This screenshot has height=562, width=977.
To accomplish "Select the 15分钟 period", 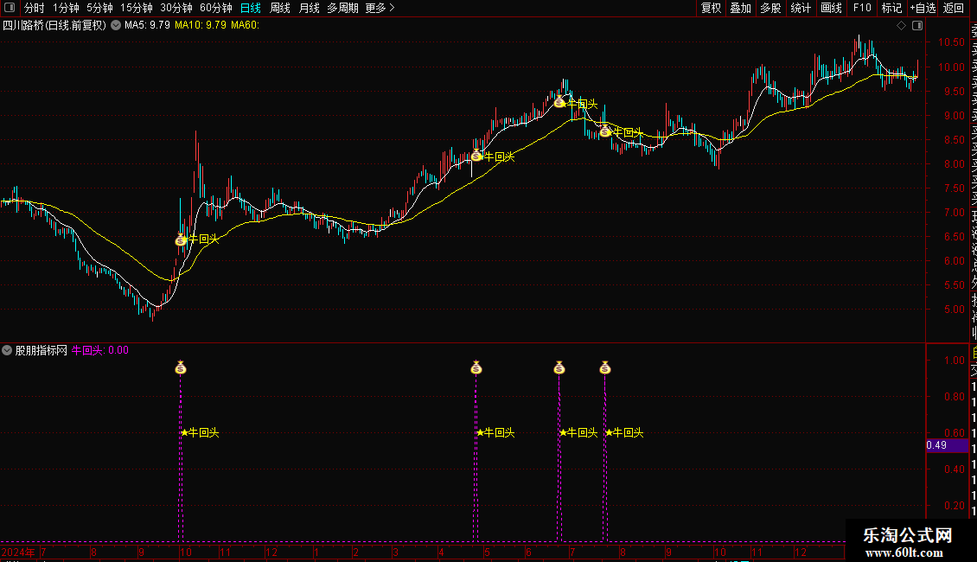I will tap(137, 8).
